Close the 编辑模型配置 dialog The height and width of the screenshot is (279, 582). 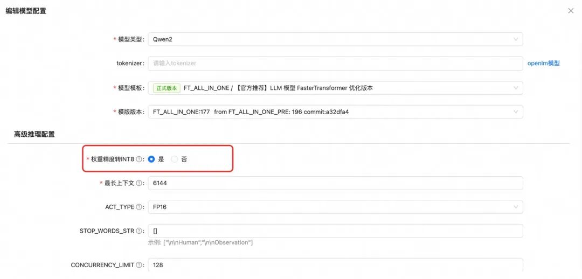(x=571, y=11)
